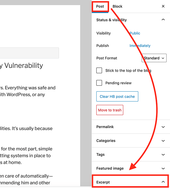This screenshot has height=188, width=170.
Task: Expand the Permalink panel chevron
Action: (x=163, y=127)
